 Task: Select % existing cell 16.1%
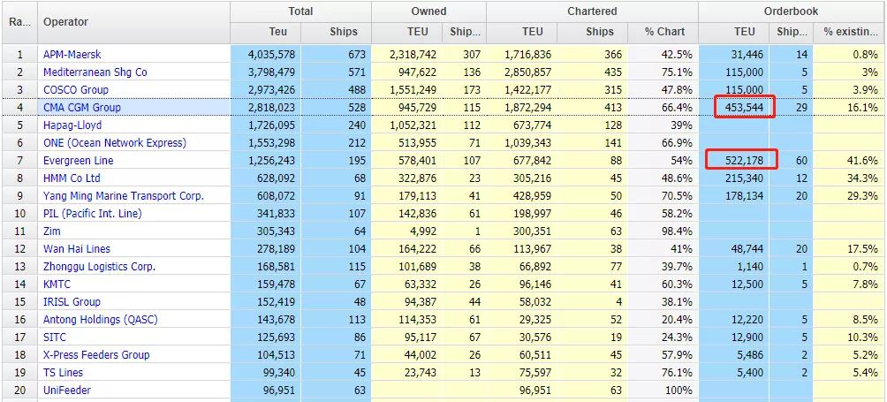(850, 108)
